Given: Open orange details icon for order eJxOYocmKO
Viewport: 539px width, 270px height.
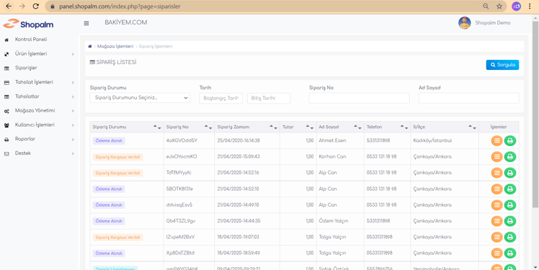Looking at the screenshot, I should click(x=497, y=157).
